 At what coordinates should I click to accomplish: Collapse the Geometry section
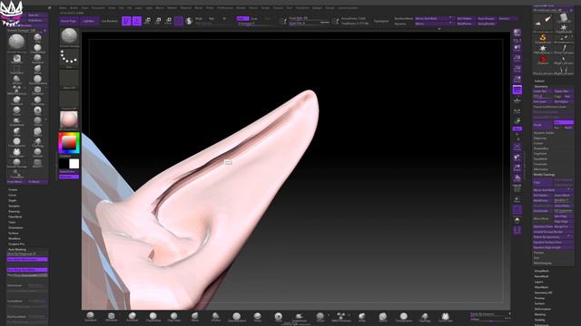pyautogui.click(x=541, y=86)
